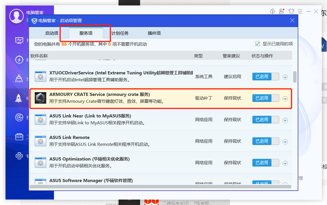Image resolution: width=327 pixels, height=205 pixels.
Task: Click the user avatar in 电脑管家 sidebar
Action: (16, 16)
